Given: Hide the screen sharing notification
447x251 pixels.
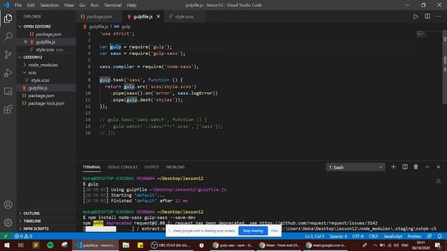Looking at the screenshot, I should (x=274, y=231).
